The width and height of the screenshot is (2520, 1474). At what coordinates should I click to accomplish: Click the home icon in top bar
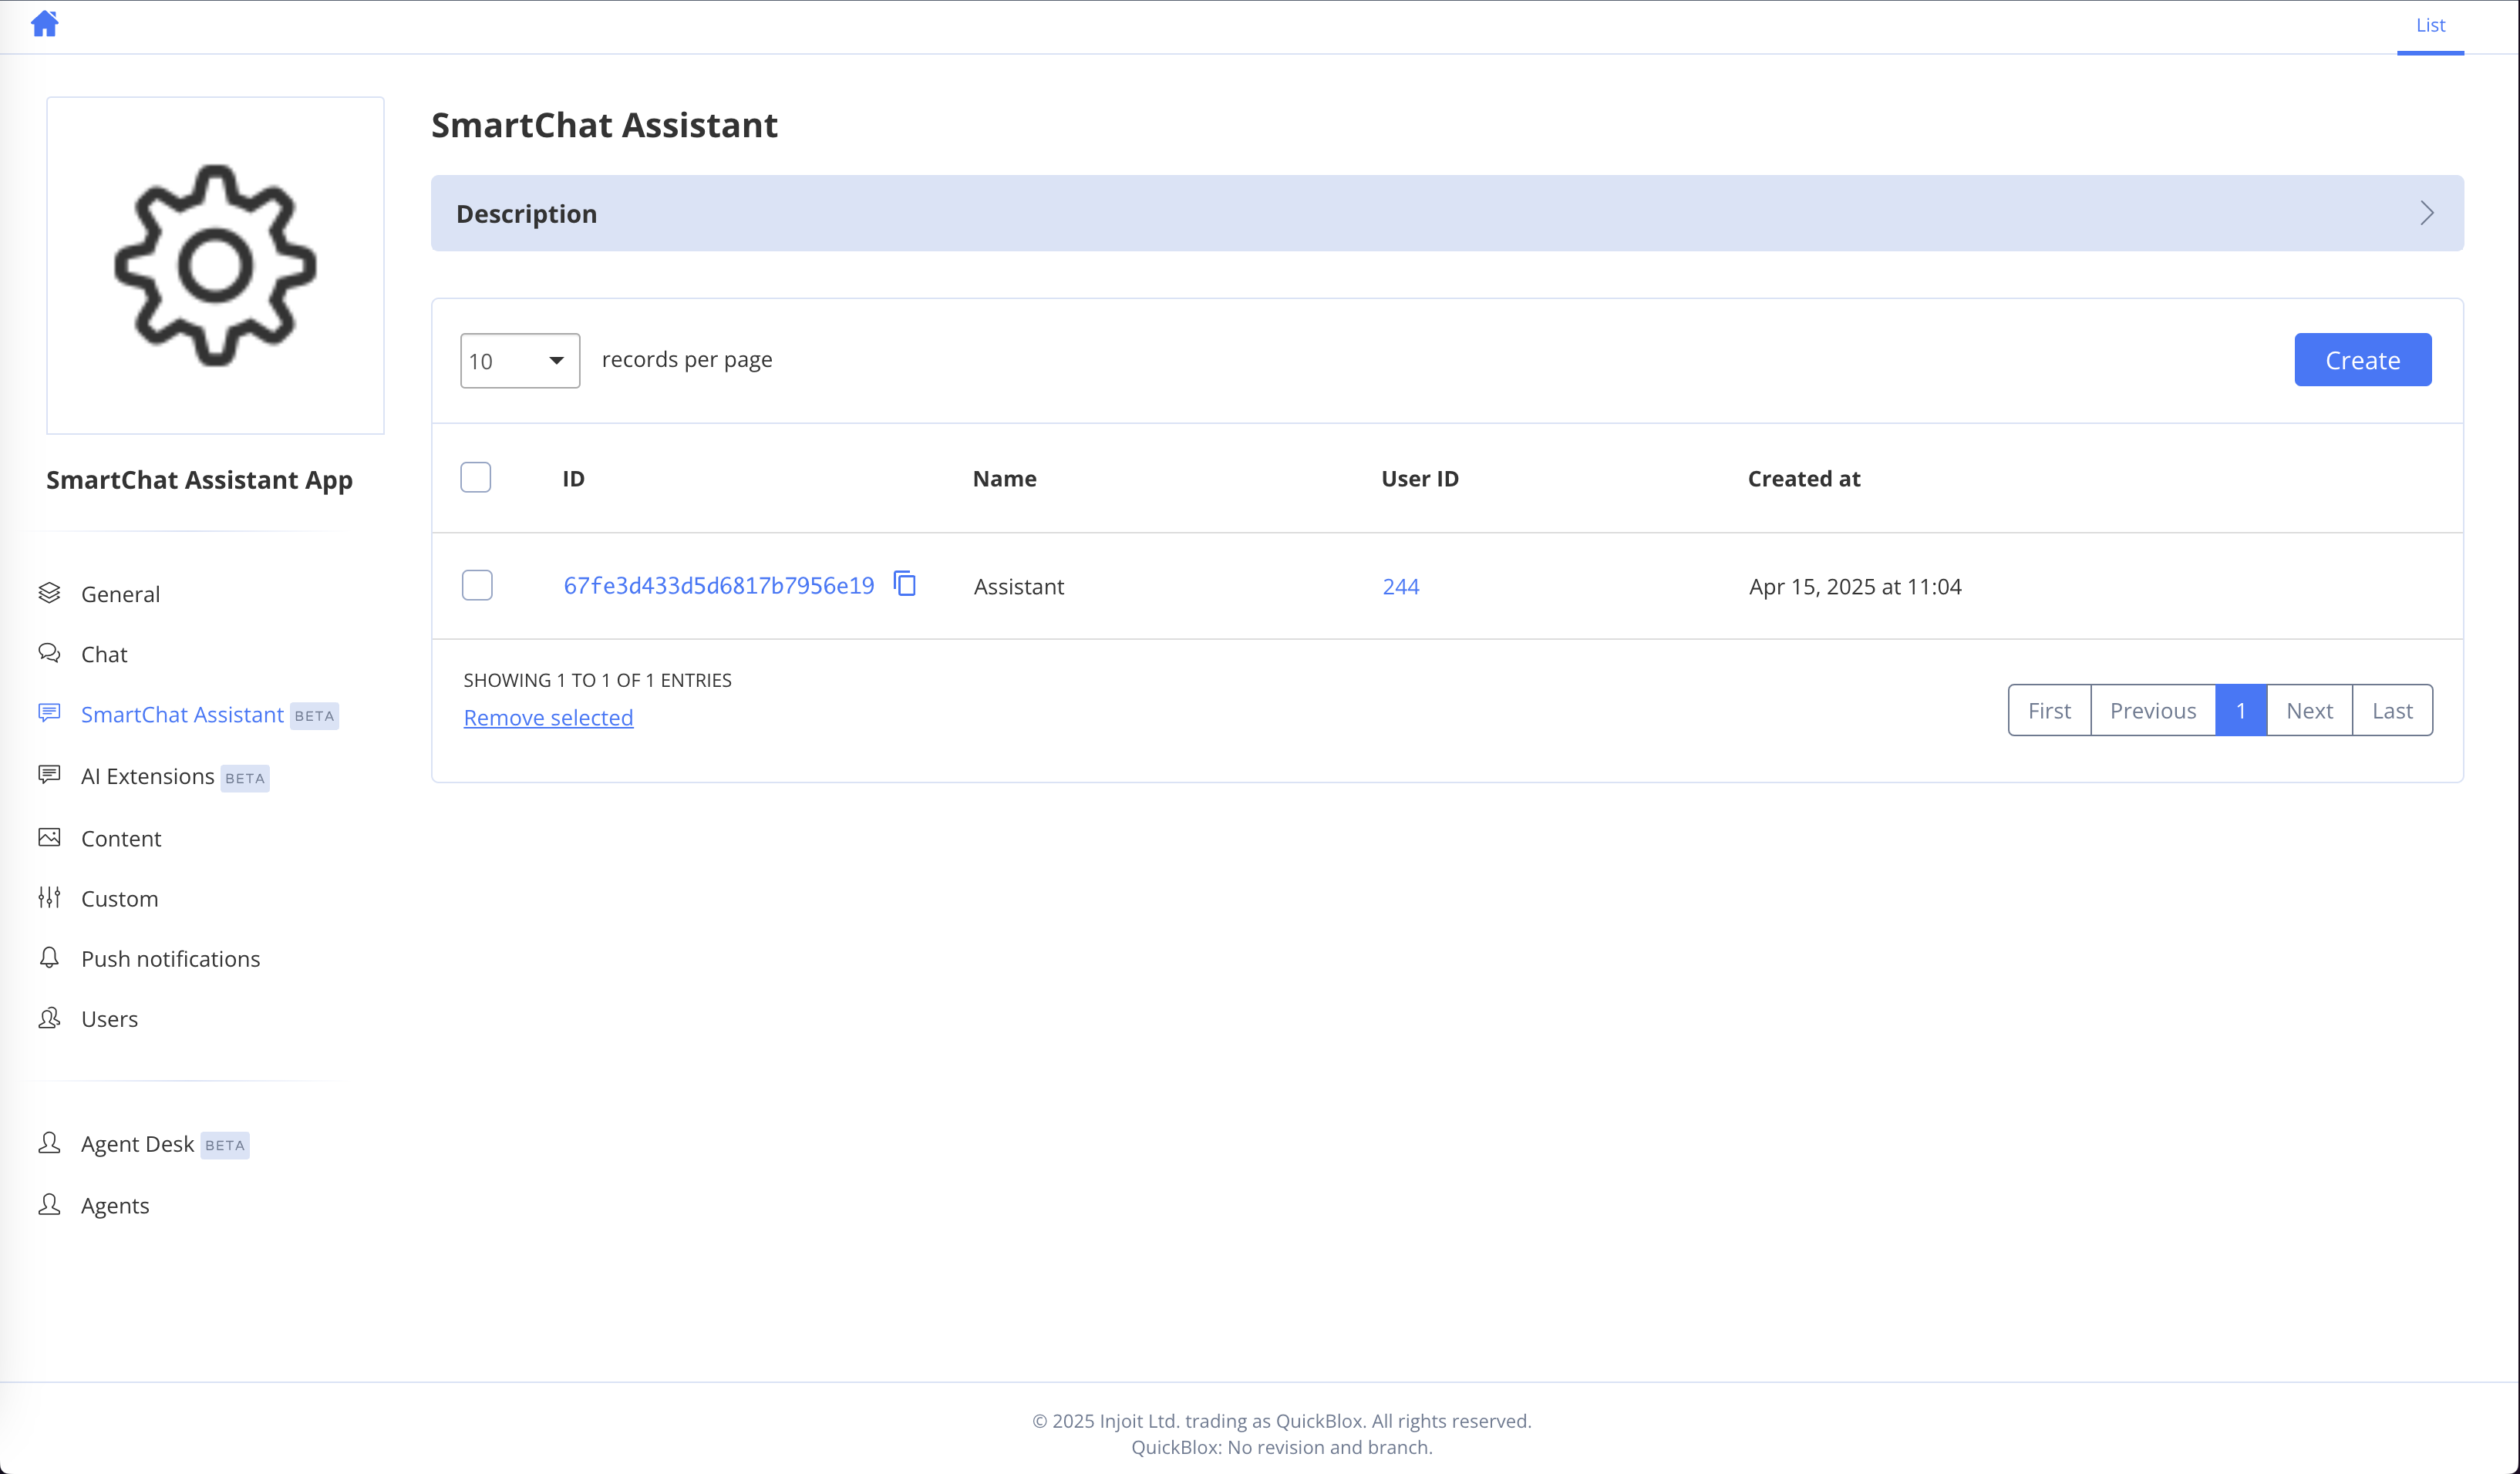click(44, 24)
